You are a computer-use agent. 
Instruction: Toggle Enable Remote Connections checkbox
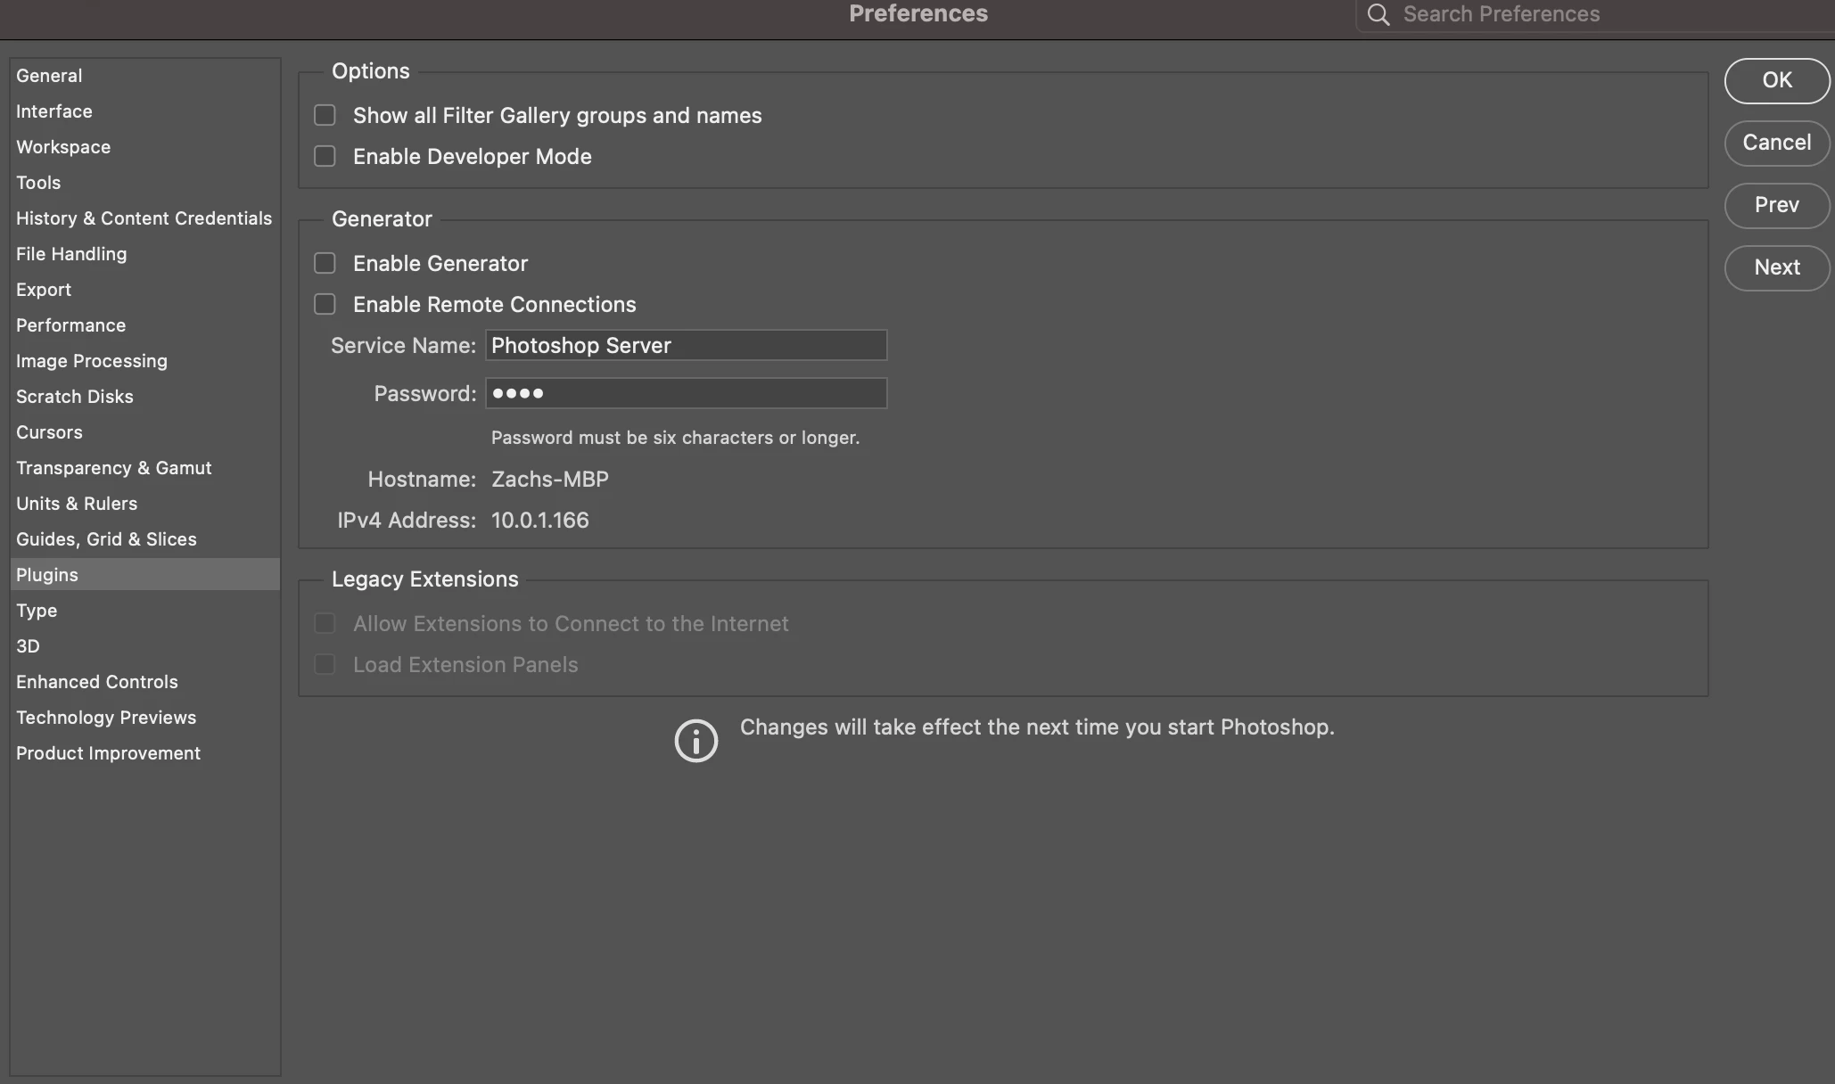pyautogui.click(x=325, y=304)
